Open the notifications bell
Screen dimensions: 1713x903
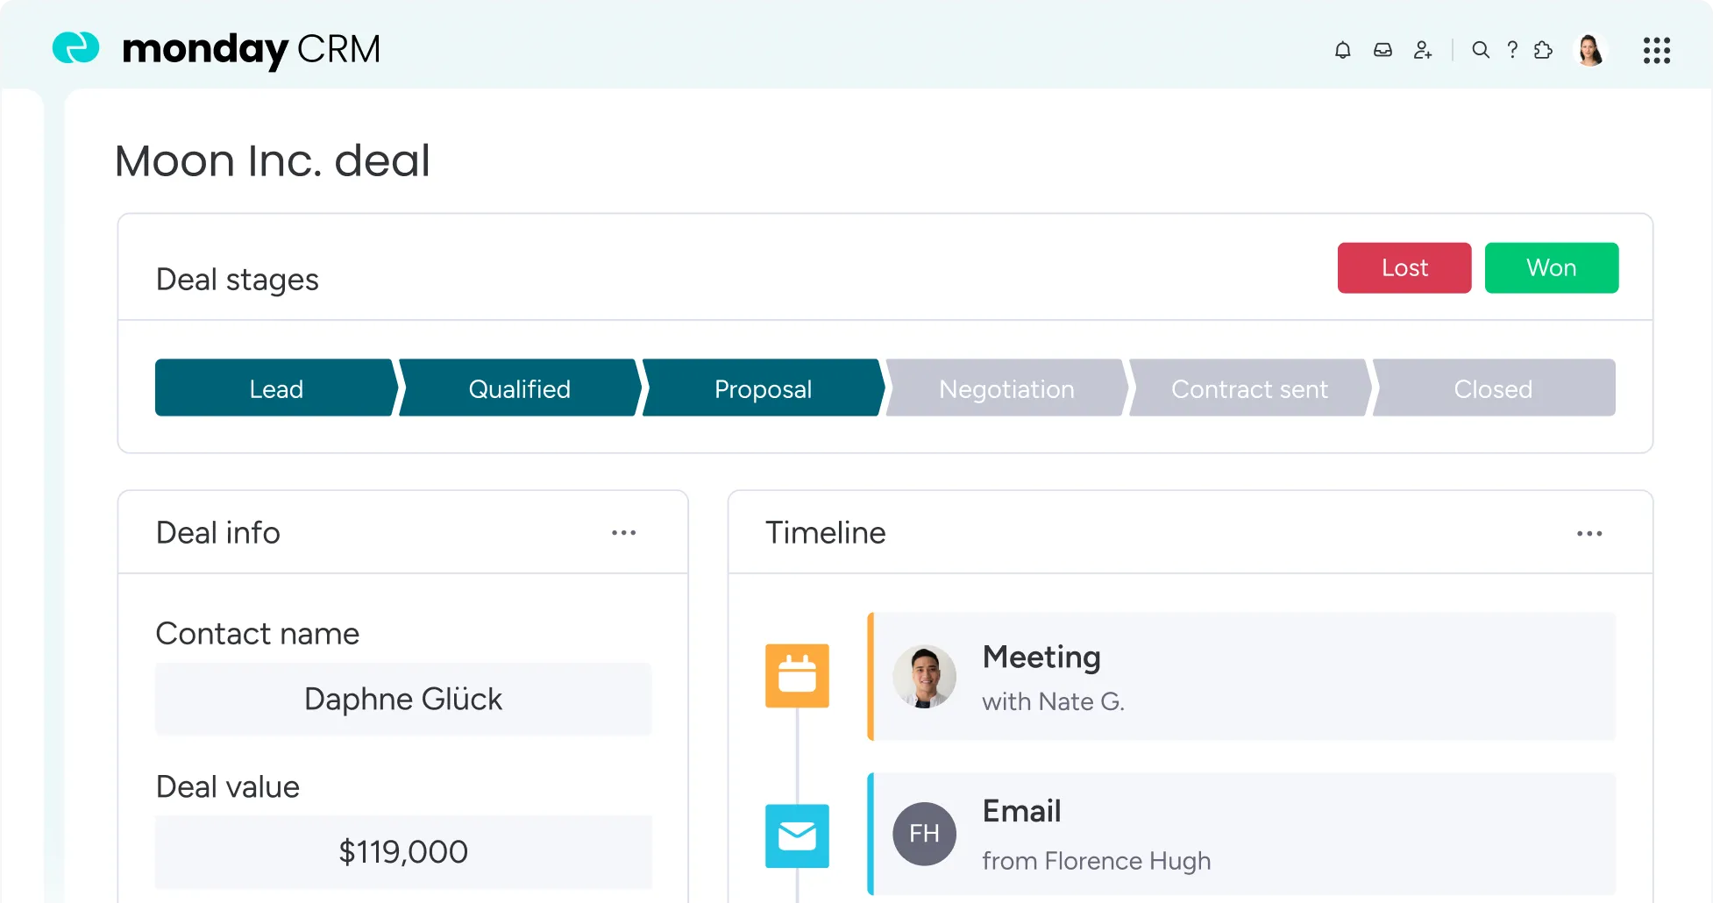click(1342, 50)
